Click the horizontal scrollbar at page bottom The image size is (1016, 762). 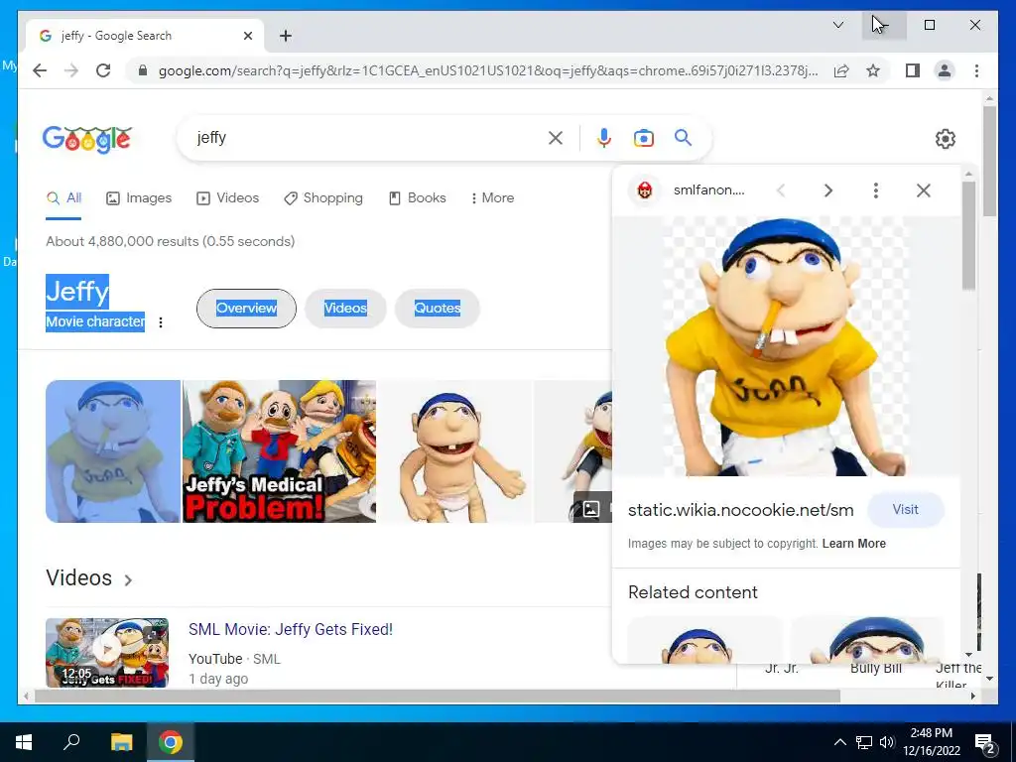(438, 697)
